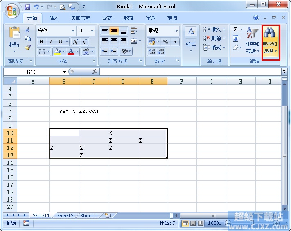Toggle italic formatting
The height and width of the screenshot is (231, 291).
point(51,42)
